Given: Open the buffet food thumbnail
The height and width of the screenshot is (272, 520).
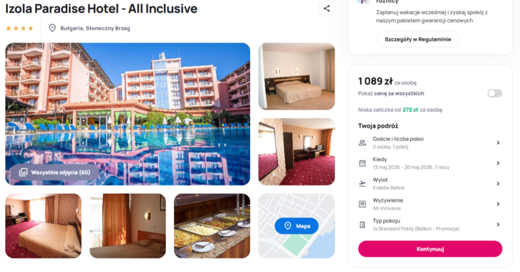Looking at the screenshot, I should (x=213, y=226).
